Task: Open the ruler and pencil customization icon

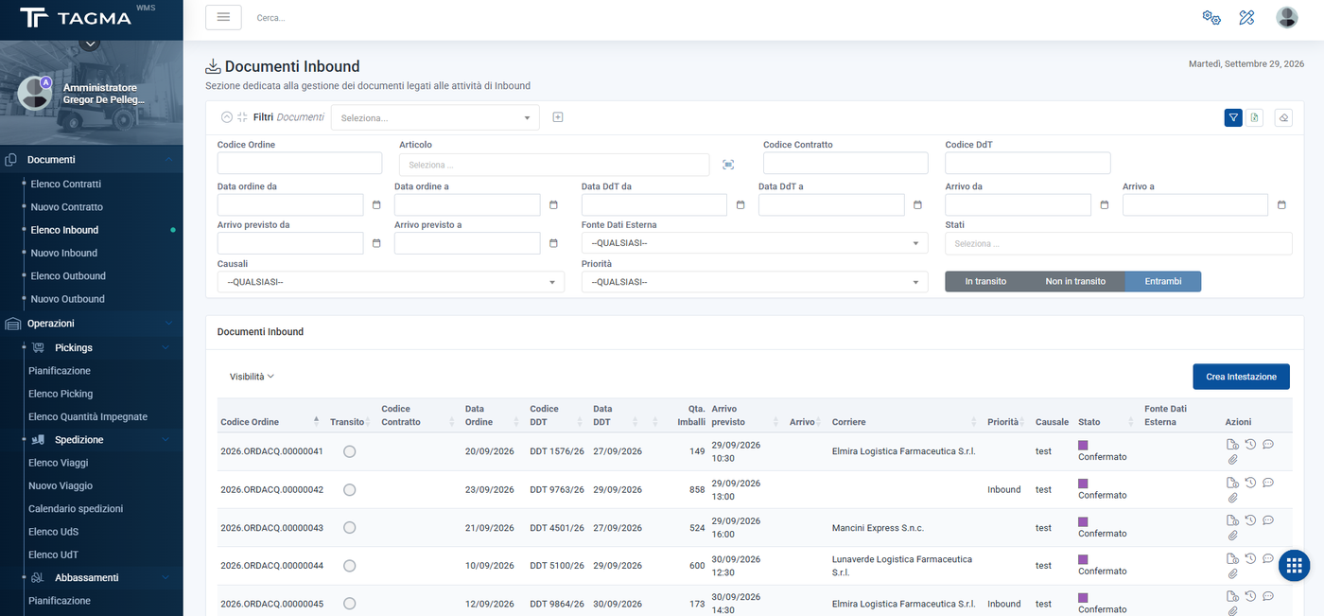Action: pos(1246,17)
